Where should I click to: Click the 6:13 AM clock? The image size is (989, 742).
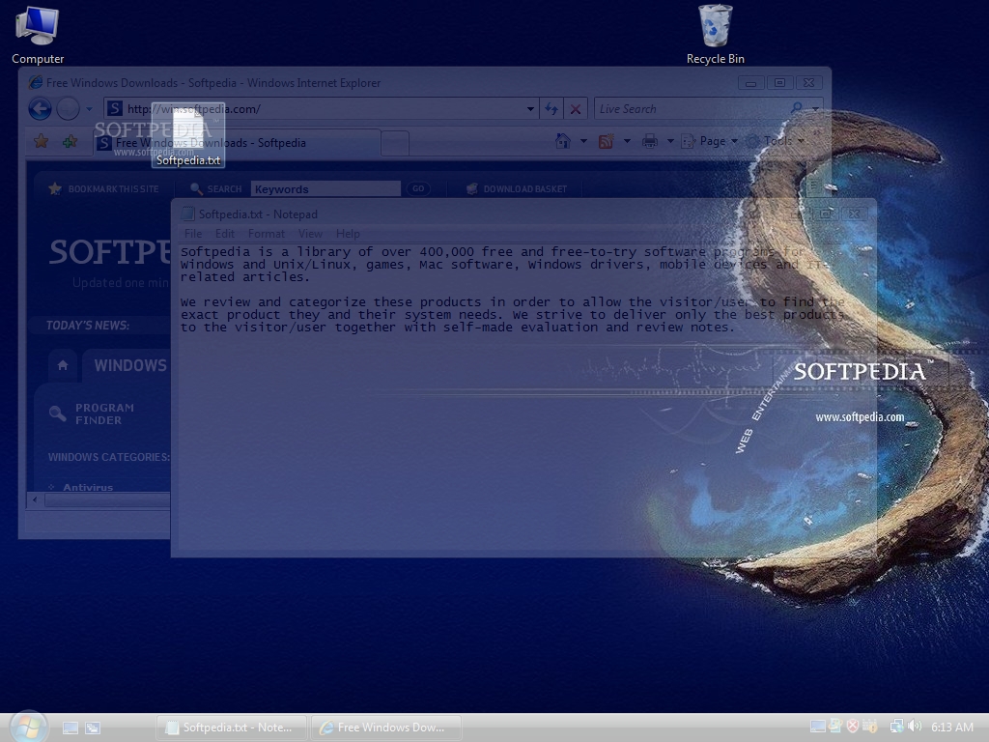click(x=951, y=727)
